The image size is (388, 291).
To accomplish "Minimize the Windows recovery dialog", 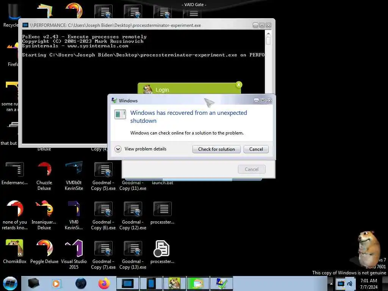I will point(257,100).
